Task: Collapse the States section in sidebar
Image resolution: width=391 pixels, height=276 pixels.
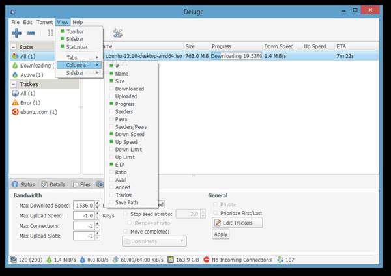Action: pyautogui.click(x=14, y=47)
